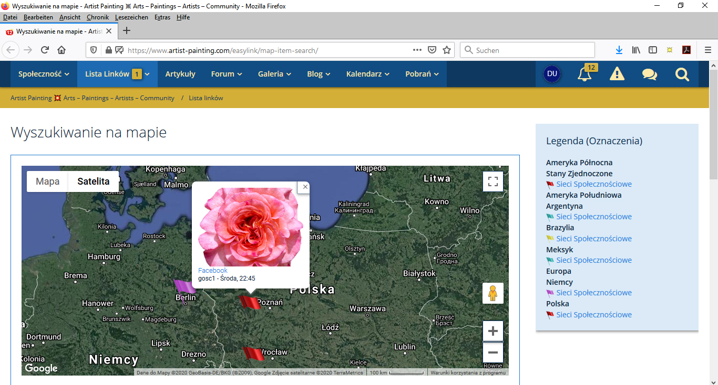718x385 pixels.
Task: Click the Facebook link in popup
Action: [212, 271]
